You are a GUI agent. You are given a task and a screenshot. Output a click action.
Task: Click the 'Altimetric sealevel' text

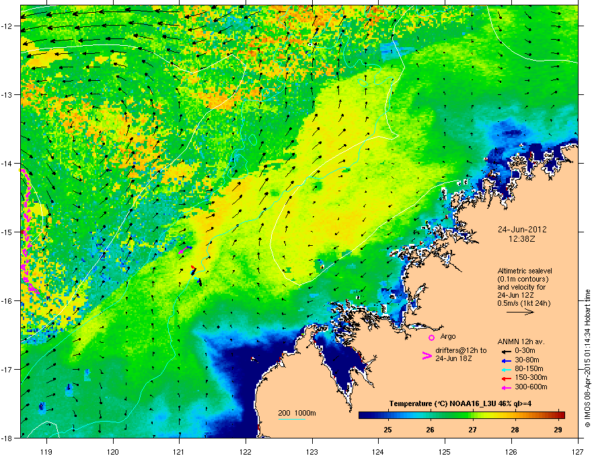point(525,271)
